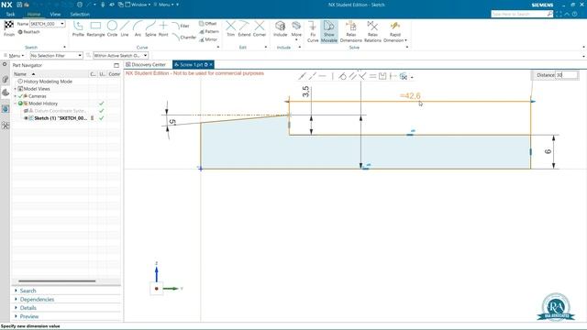Click the Part Navigator horizontal scrollbar
The height and width of the screenshot is (330, 587).
pyautogui.click(x=57, y=281)
